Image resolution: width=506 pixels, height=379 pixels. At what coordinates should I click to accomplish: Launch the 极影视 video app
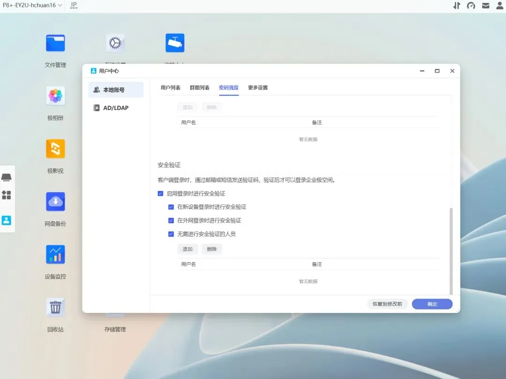55,149
